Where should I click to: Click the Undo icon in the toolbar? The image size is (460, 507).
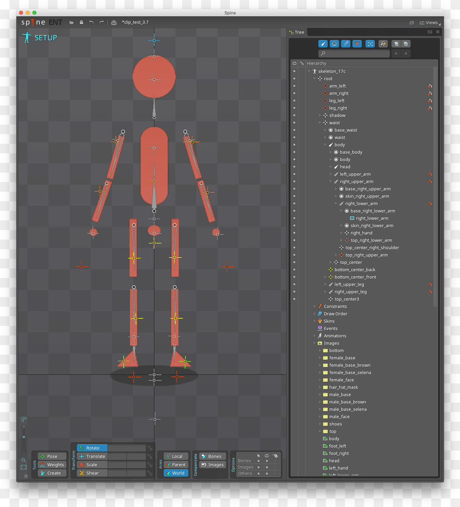[91, 22]
